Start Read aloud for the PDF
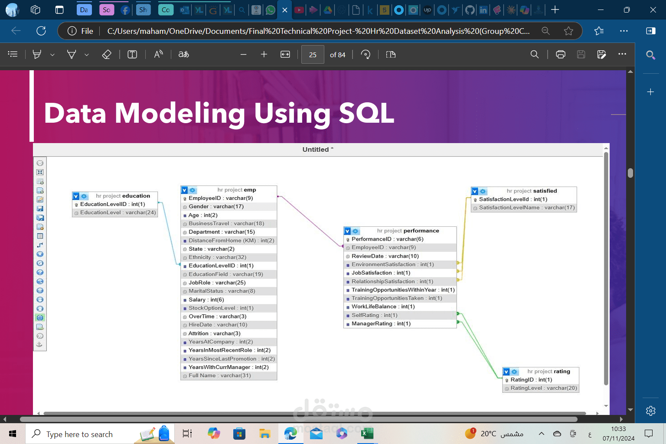The height and width of the screenshot is (444, 666). [158, 54]
